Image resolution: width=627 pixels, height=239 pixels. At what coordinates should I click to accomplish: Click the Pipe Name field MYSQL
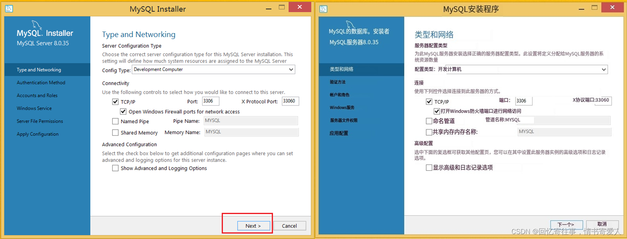(x=251, y=121)
